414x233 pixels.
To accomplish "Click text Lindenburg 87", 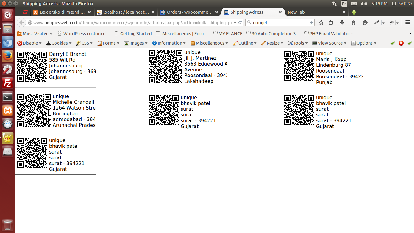I will click(x=333, y=65).
